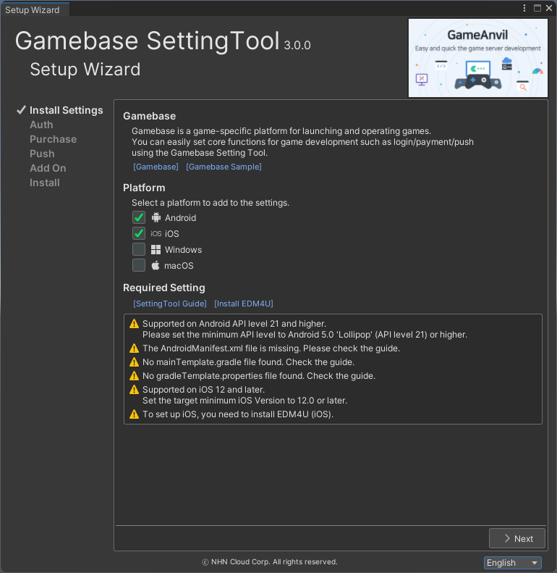Go to the Purchase step
The width and height of the screenshot is (557, 573).
tap(53, 139)
